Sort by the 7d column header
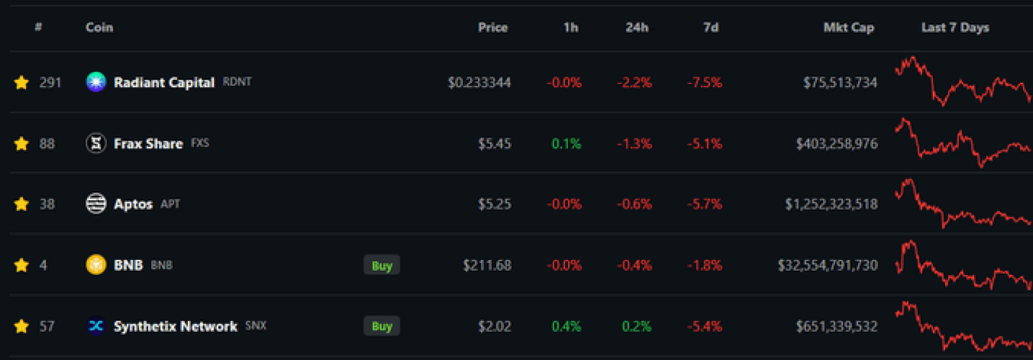The image size is (1033, 360). [x=711, y=28]
